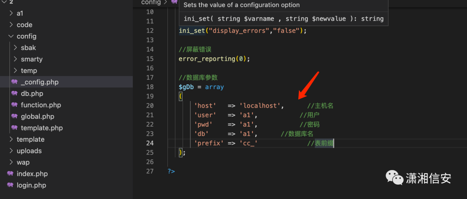The width and height of the screenshot is (467, 199).
Task: Click PHP elephant icon beside global.php
Action: [x=14, y=117]
